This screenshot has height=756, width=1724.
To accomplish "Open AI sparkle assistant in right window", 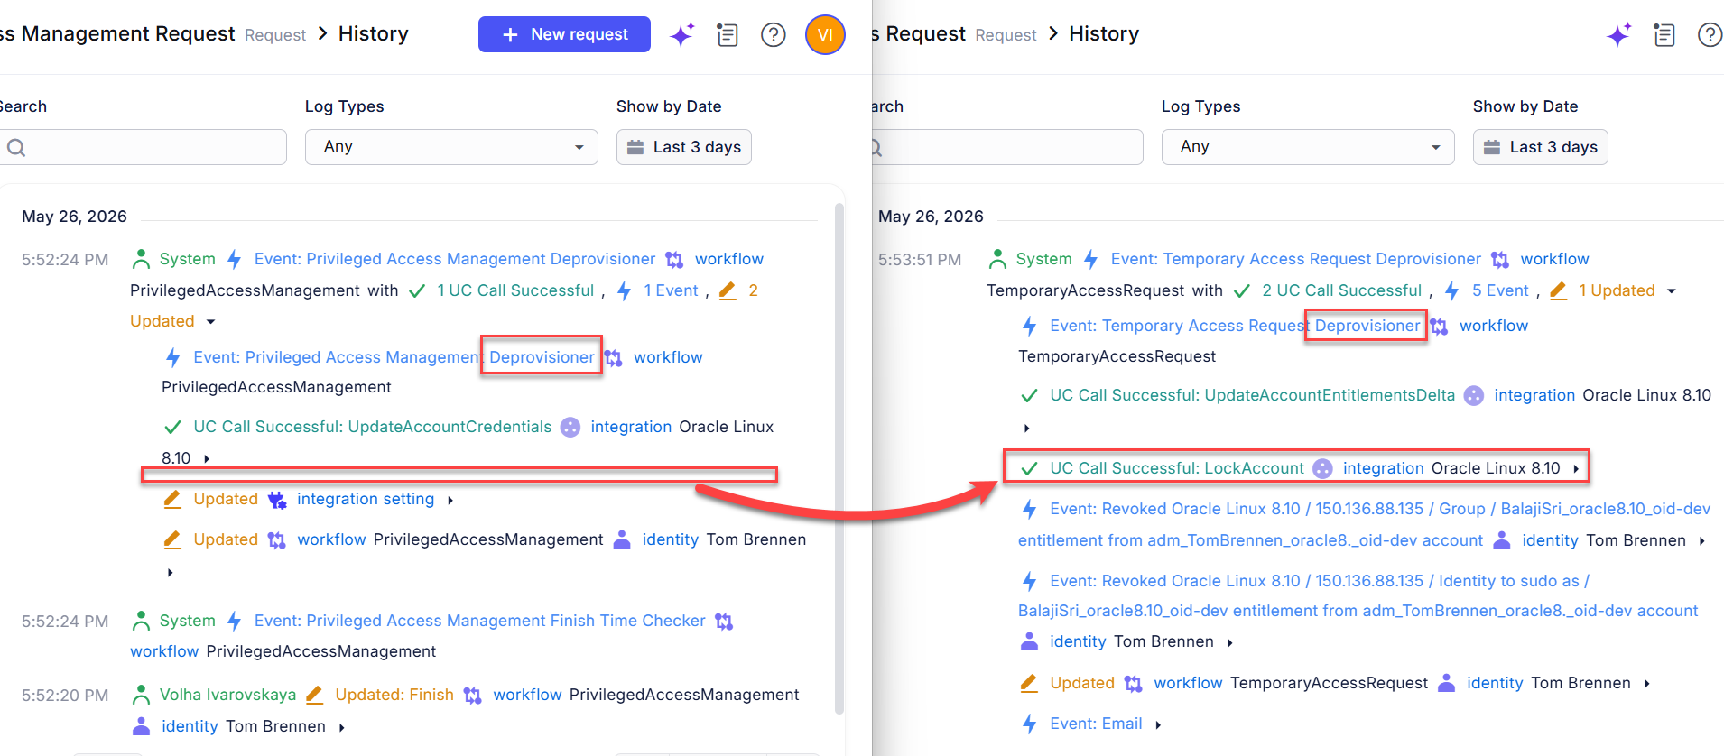I will coord(1619,35).
